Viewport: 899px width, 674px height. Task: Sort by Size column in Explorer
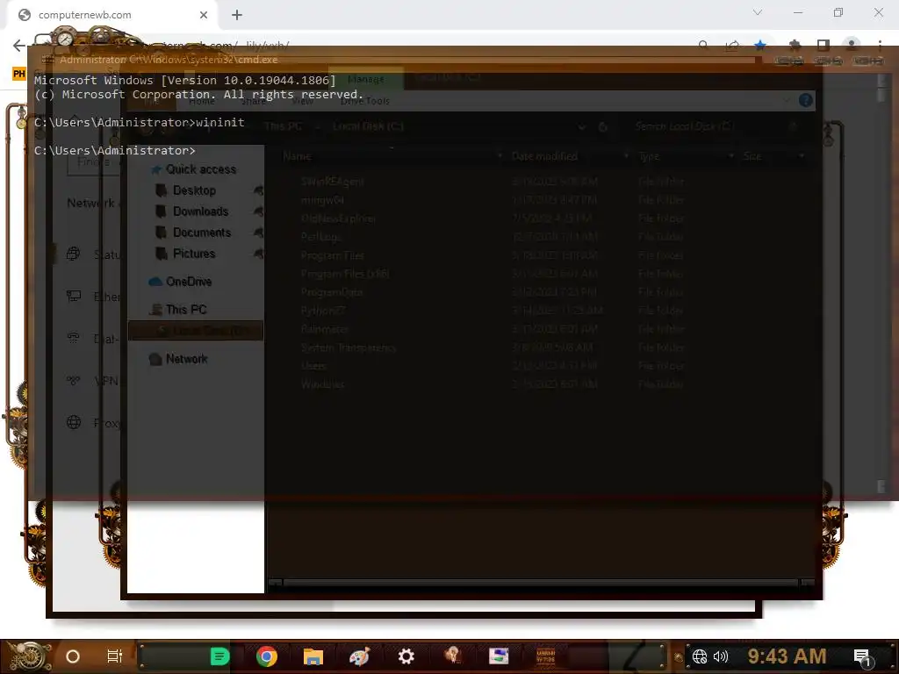pos(752,156)
